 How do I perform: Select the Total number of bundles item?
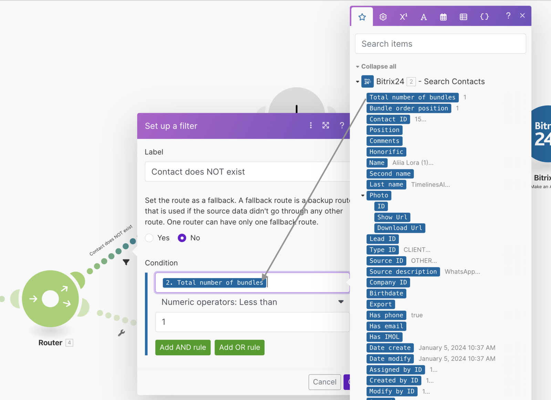pyautogui.click(x=412, y=97)
